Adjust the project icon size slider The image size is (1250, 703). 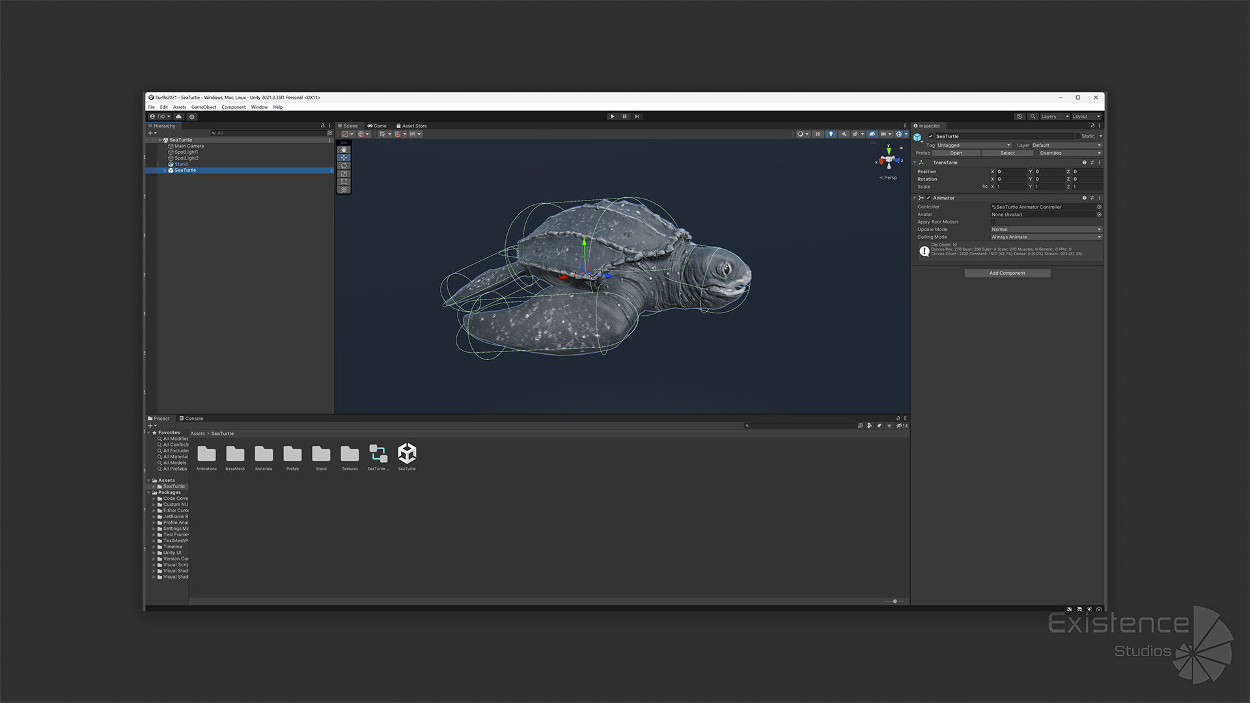click(895, 601)
